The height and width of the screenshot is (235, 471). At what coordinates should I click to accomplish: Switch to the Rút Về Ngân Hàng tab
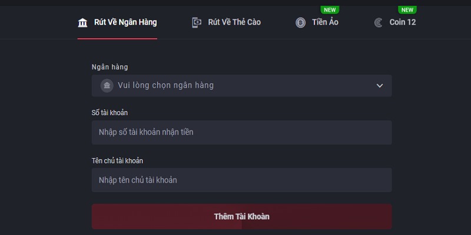125,22
